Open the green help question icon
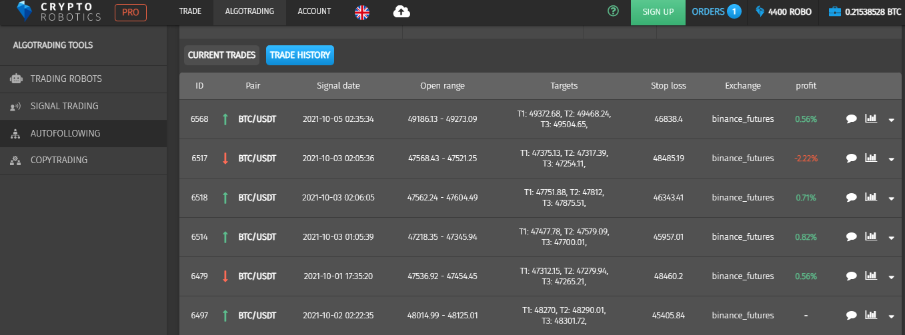 (x=614, y=11)
